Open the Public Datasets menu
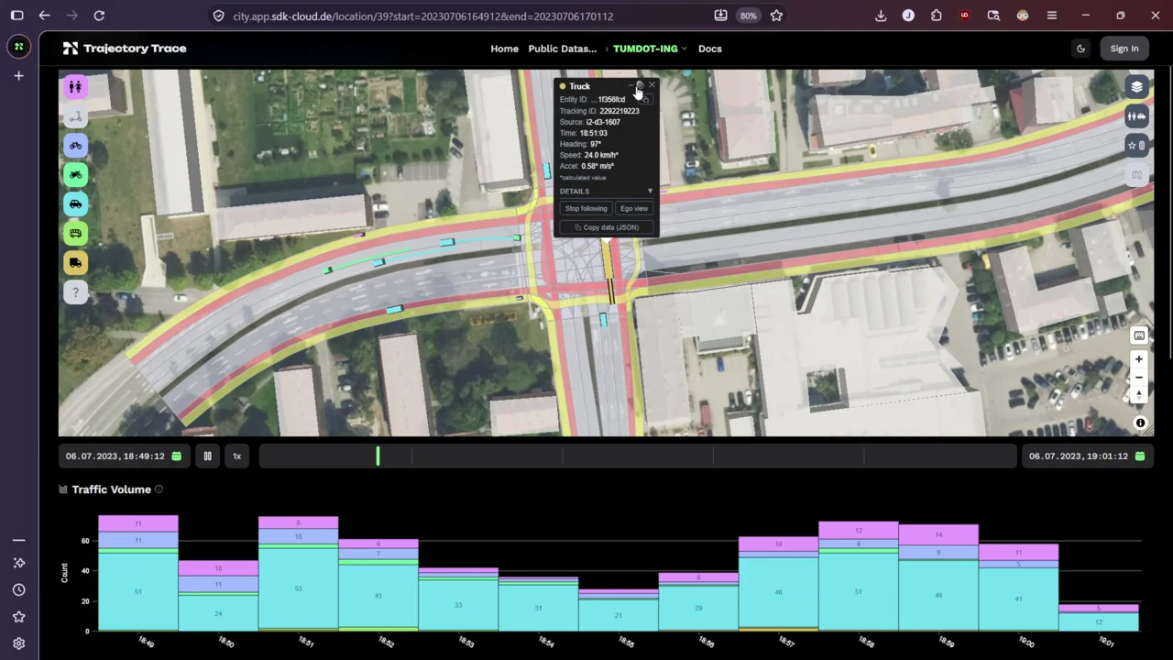Viewport: 1173px width, 660px height. coord(562,49)
